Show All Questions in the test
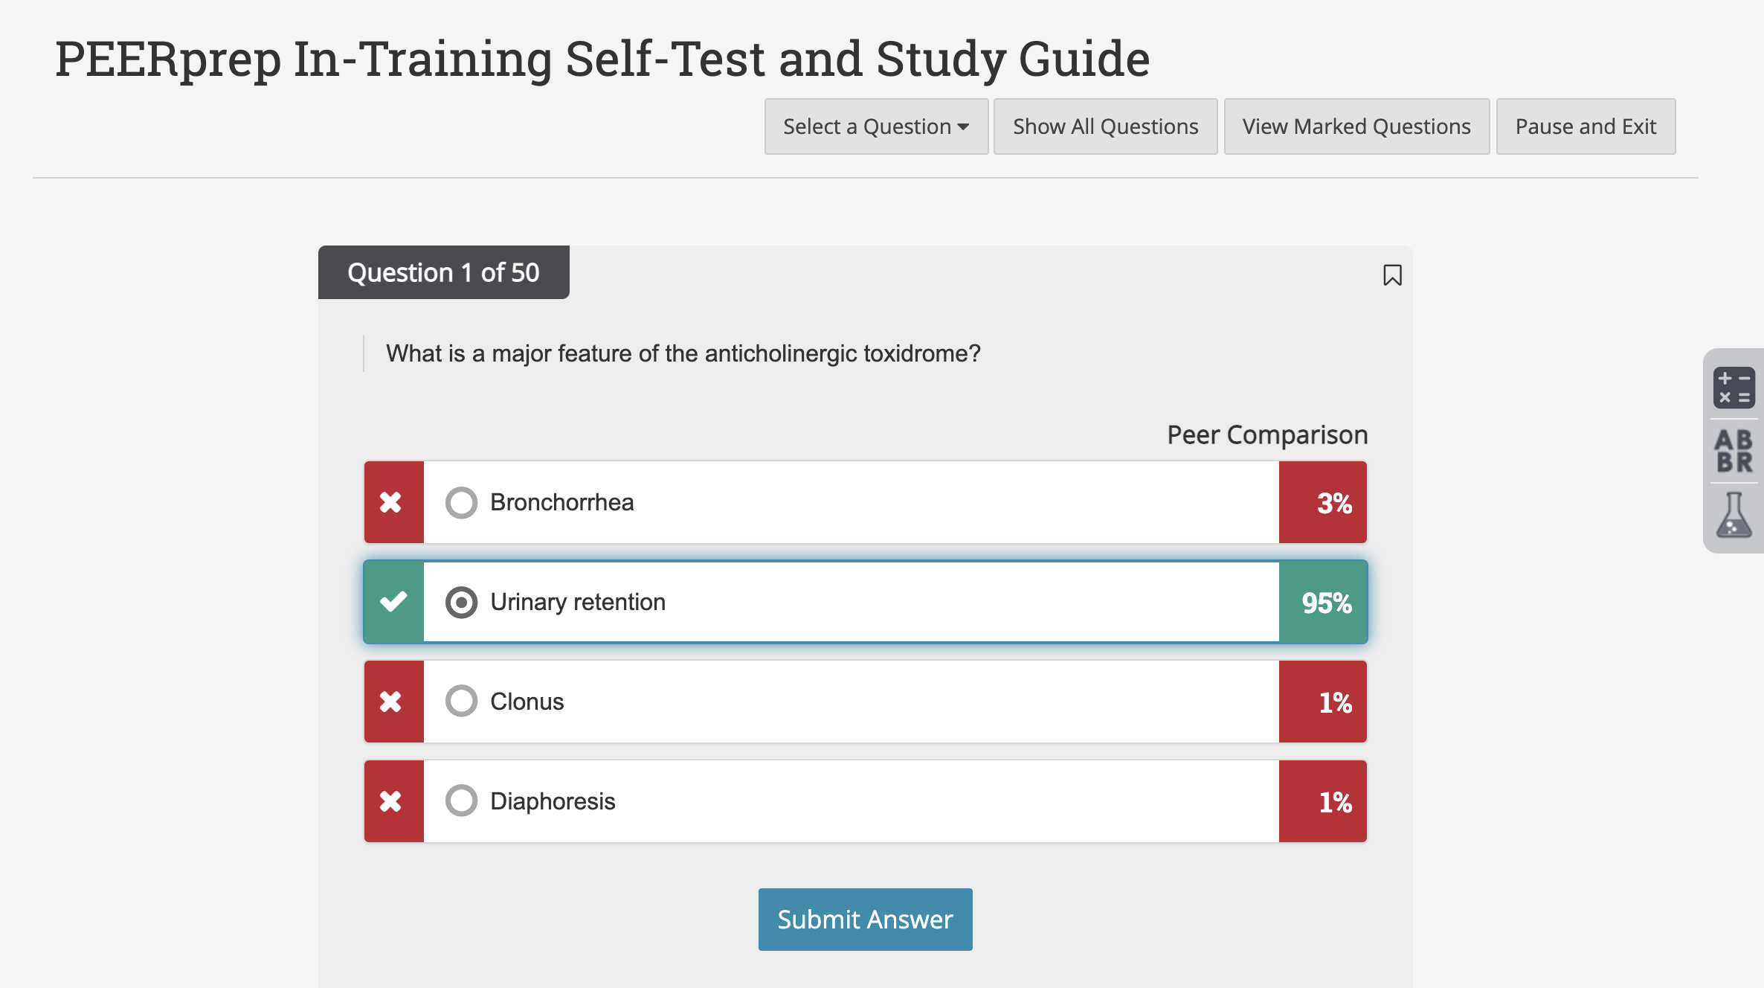 (x=1105, y=126)
